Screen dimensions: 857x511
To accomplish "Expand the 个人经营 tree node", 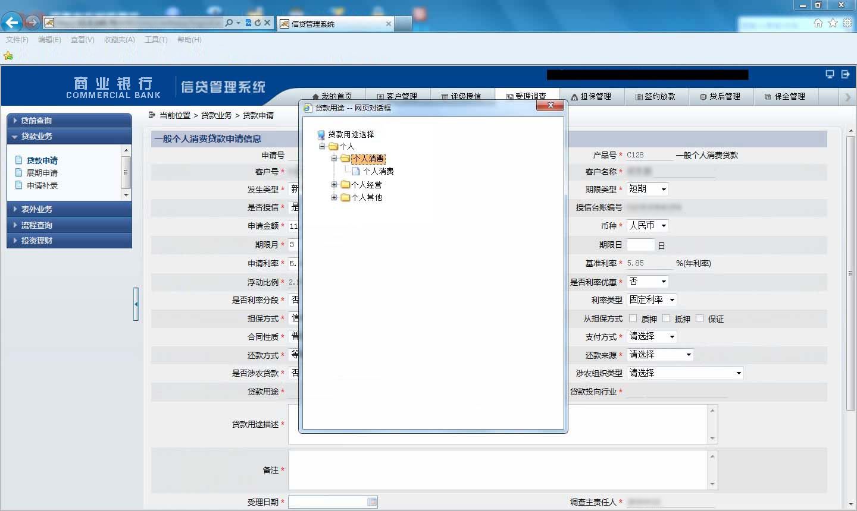I will (334, 185).
